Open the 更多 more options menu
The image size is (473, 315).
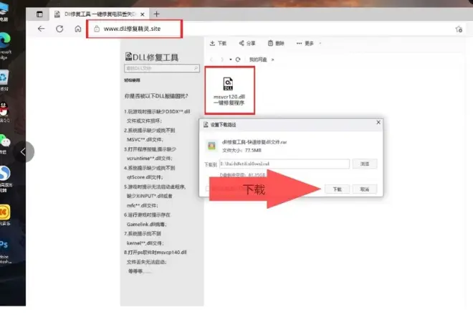(x=305, y=44)
